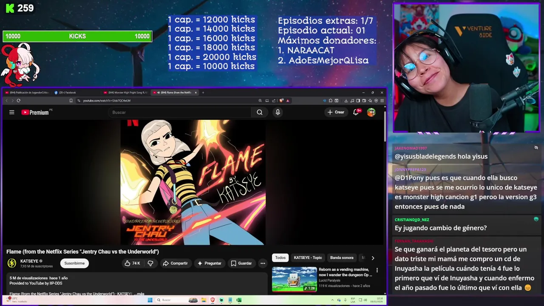Select the Banda sonora chip
The width and height of the screenshot is (544, 306).
[342, 258]
